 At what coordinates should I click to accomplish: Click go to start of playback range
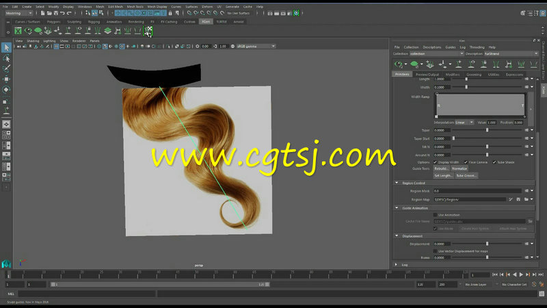click(x=494, y=275)
